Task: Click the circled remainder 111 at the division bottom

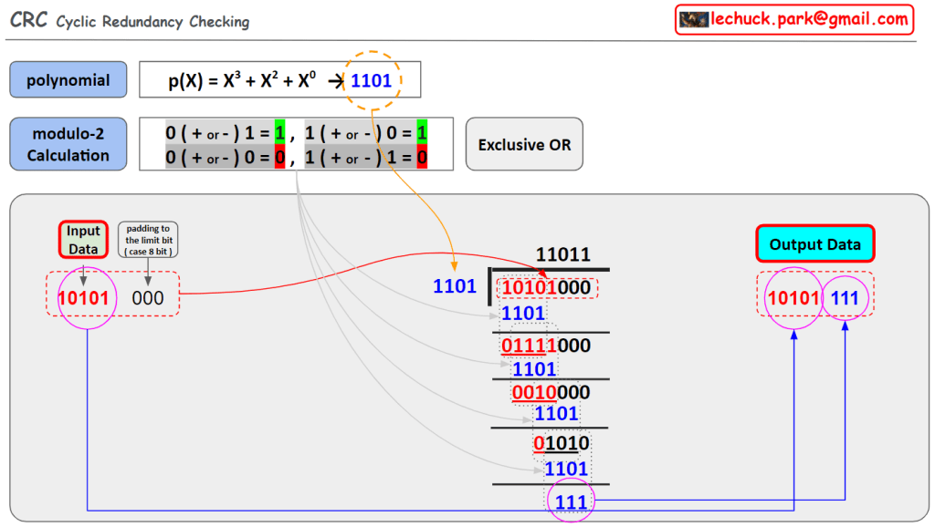Action: coord(569,501)
